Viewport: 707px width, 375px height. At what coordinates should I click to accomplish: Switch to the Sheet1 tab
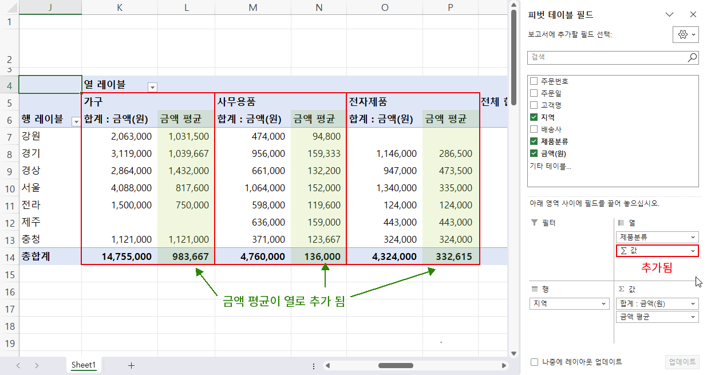coord(84,365)
